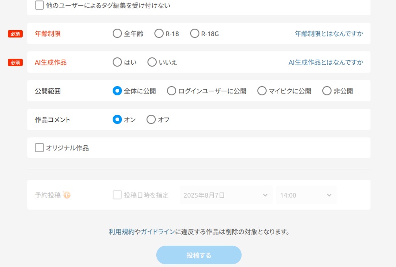Choose R-18G age restriction
396x267 pixels.
pos(194,34)
